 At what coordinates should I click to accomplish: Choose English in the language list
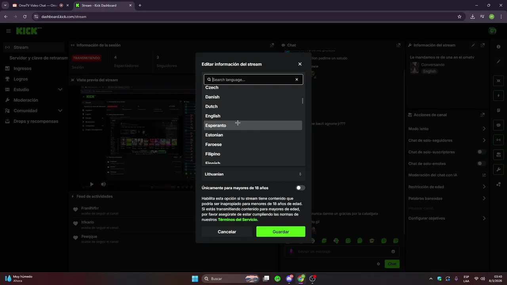253,116
